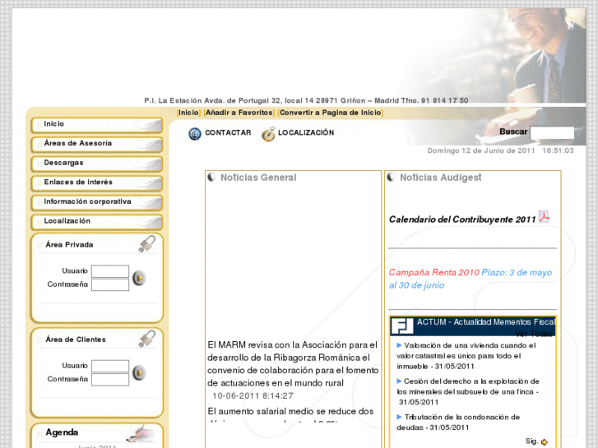Focus the Buscar search field
598x448 pixels.
(x=552, y=132)
